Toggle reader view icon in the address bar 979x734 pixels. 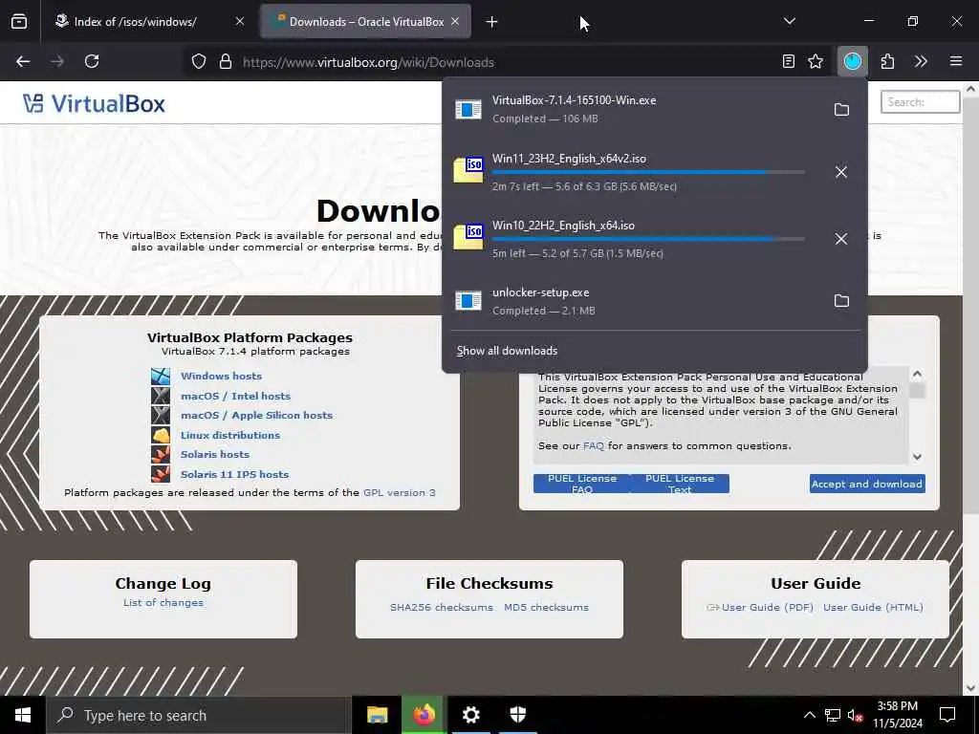(x=789, y=61)
